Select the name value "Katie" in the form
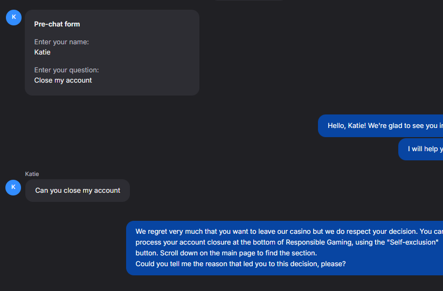 (x=42, y=52)
